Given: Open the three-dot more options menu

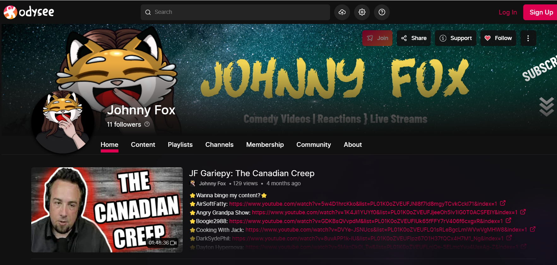Looking at the screenshot, I should click(x=528, y=38).
